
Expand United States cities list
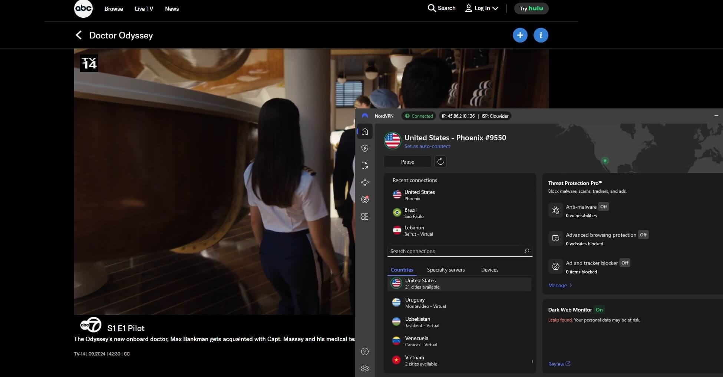click(459, 284)
